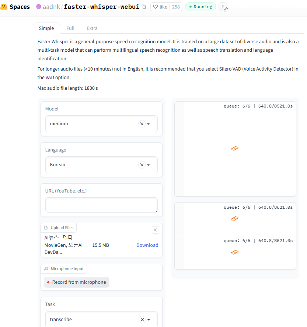The width and height of the screenshot is (307, 327).
Task: Click the aadnk author avatar icon
Action: [39, 7]
